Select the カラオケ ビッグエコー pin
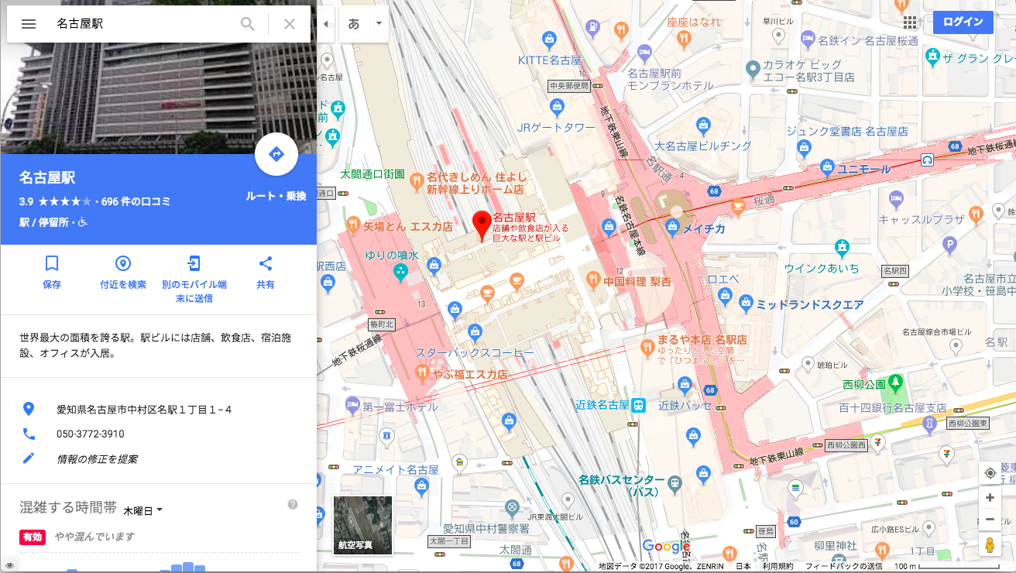This screenshot has width=1016, height=573. [x=752, y=70]
